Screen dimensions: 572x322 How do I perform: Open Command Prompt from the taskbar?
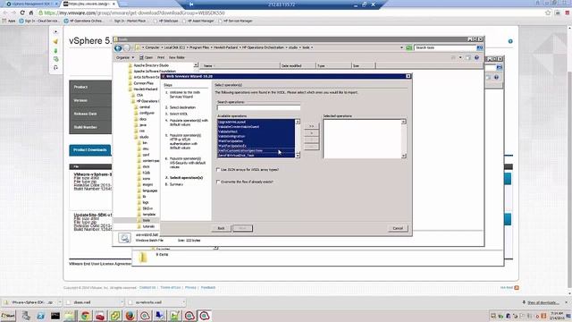pos(55,316)
